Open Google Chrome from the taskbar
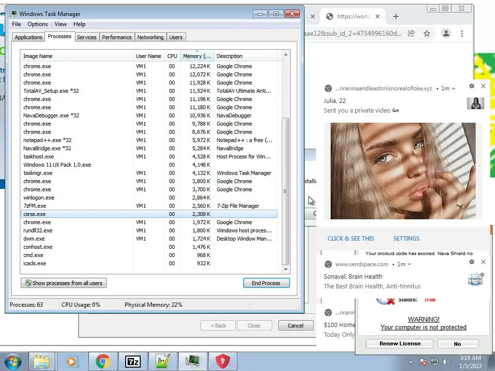 (x=102, y=361)
